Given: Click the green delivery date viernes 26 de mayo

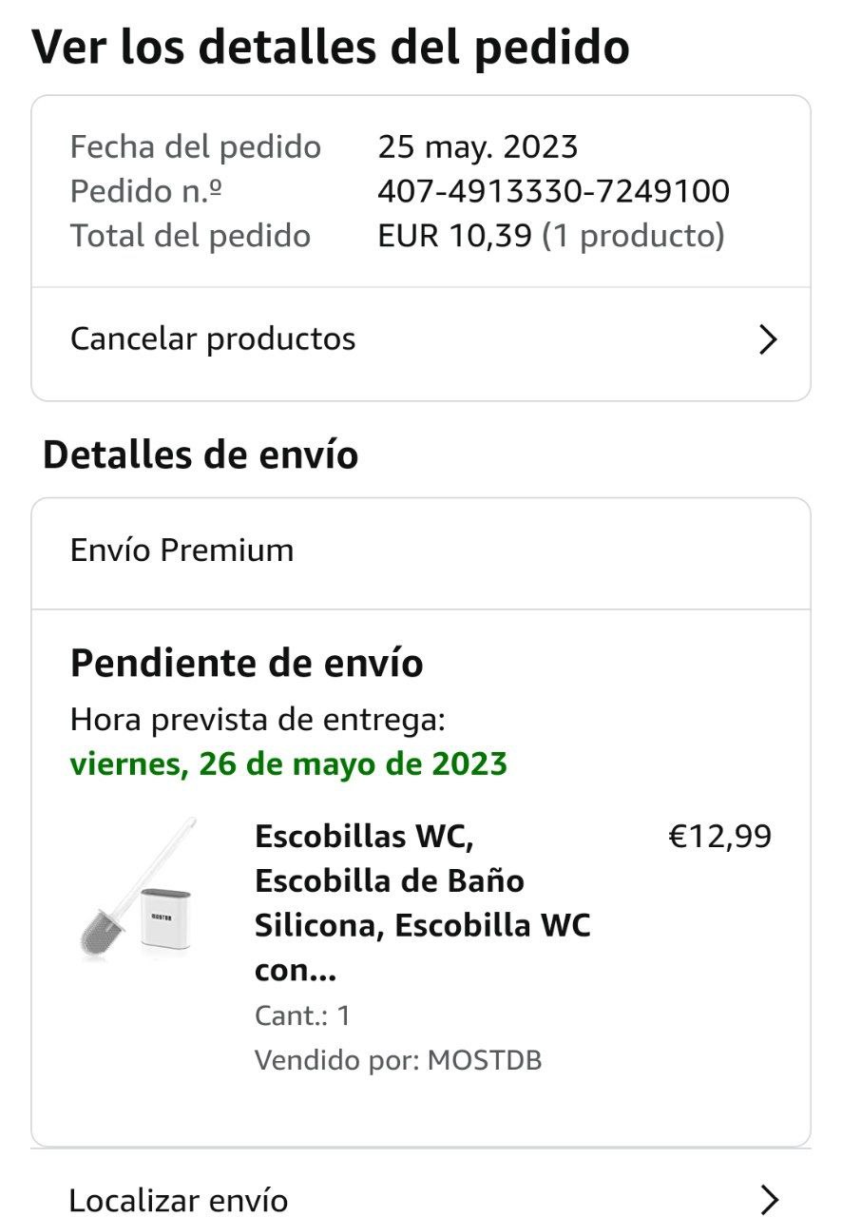Looking at the screenshot, I should click(288, 763).
